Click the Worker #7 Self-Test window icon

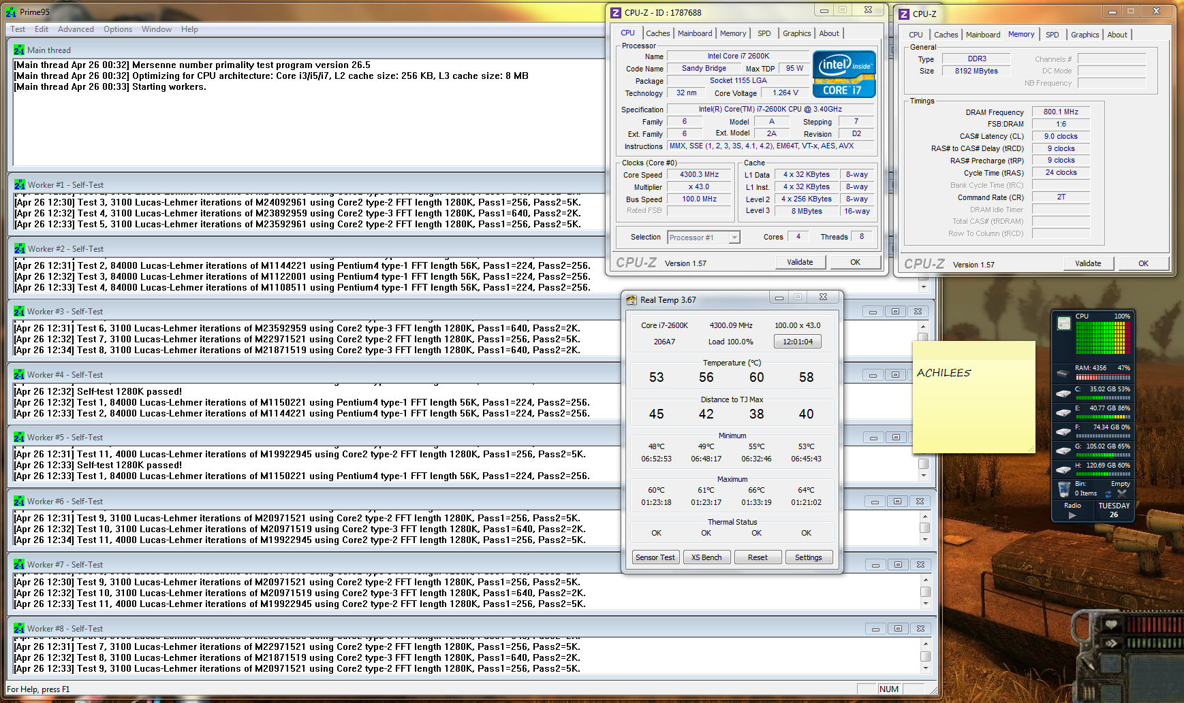coord(19,564)
